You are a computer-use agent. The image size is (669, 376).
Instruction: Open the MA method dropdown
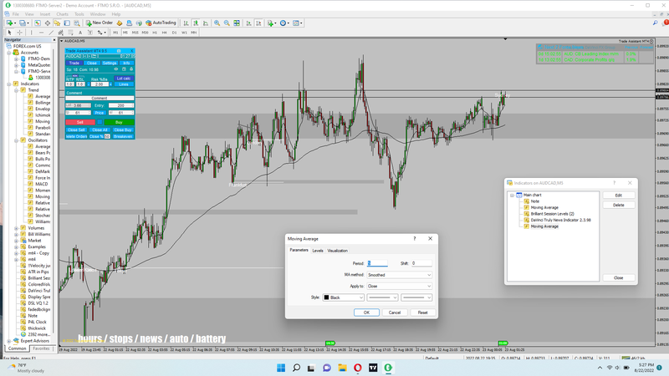coord(399,275)
